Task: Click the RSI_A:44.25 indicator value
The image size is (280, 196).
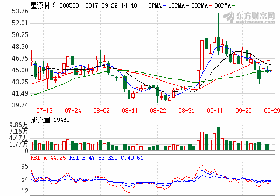Action: pos(48,158)
